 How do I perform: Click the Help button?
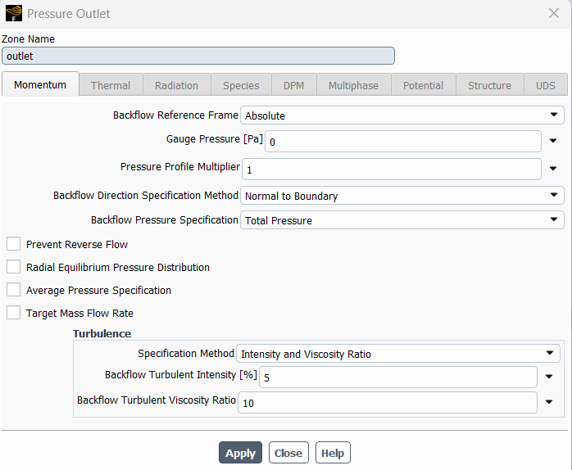(333, 453)
